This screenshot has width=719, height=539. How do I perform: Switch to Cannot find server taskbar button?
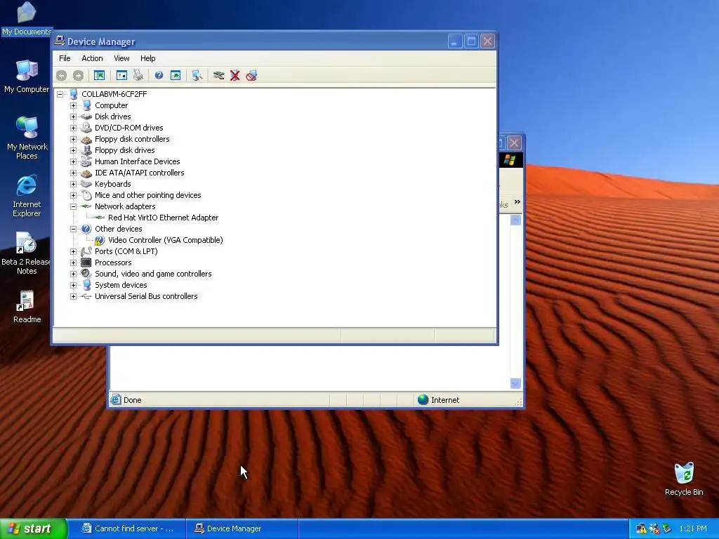[128, 528]
